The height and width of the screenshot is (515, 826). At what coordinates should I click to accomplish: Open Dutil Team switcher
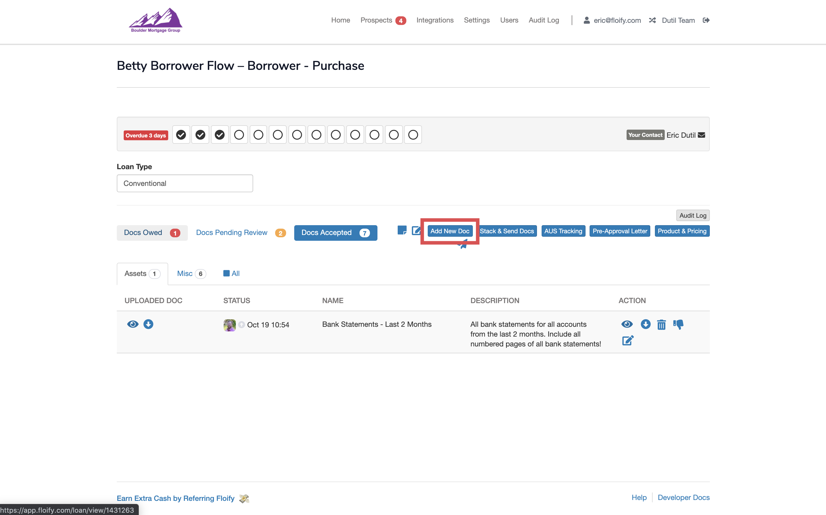(x=678, y=20)
